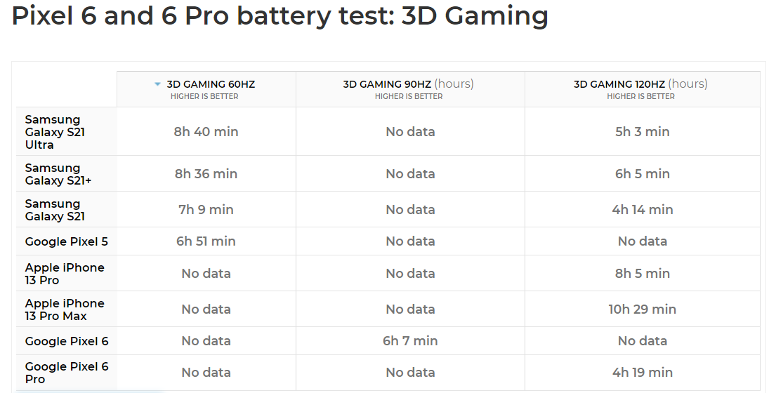Click the Google Pixel 5 row label

click(x=67, y=241)
